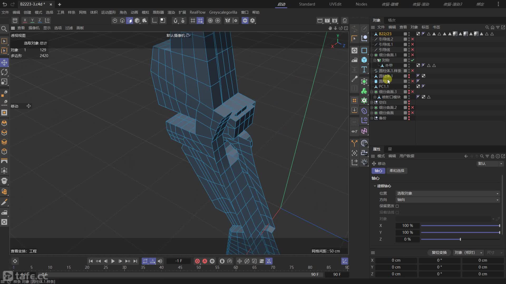Collapse the 建模轴心 section

[375, 186]
